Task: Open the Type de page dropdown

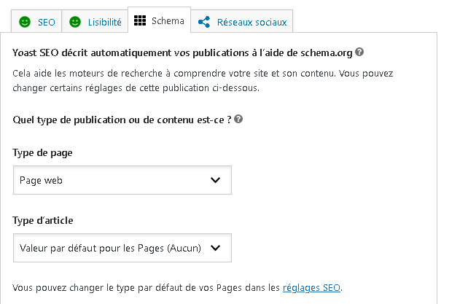Action: (x=122, y=180)
